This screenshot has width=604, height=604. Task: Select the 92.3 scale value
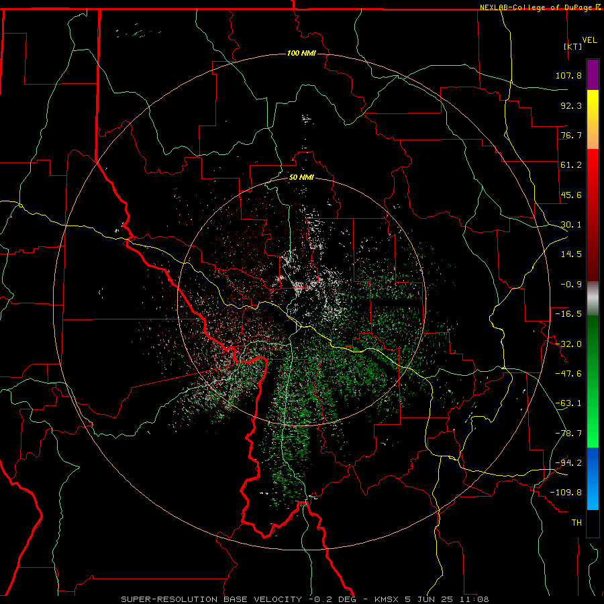[571, 105]
